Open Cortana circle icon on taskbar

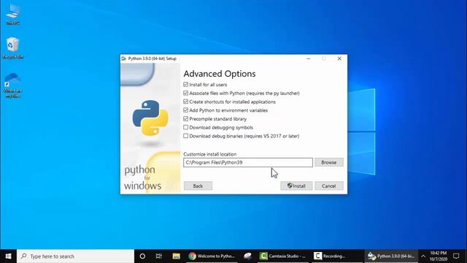tap(142, 256)
